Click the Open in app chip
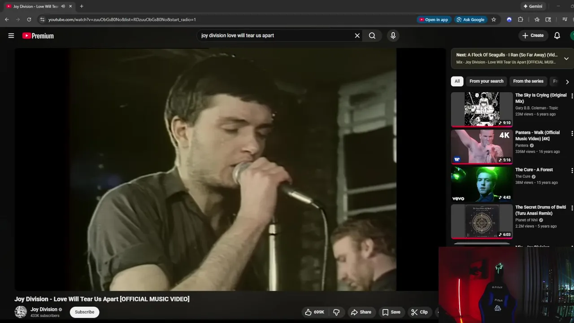 point(433,19)
